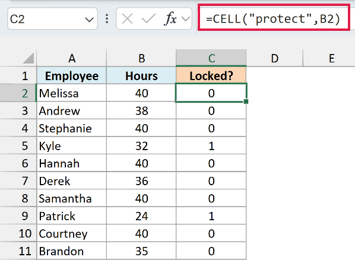This screenshot has width=355, height=260.
Task: Select column D header
Action: tap(275, 58)
